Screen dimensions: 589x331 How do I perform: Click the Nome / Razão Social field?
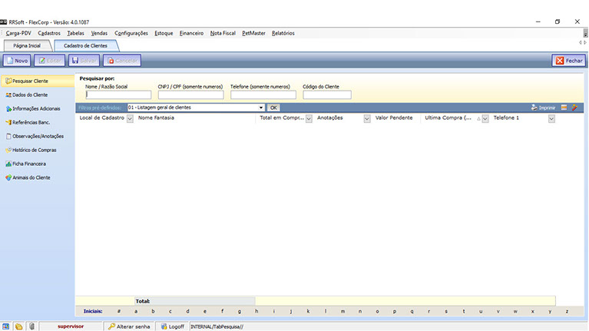[118, 95]
